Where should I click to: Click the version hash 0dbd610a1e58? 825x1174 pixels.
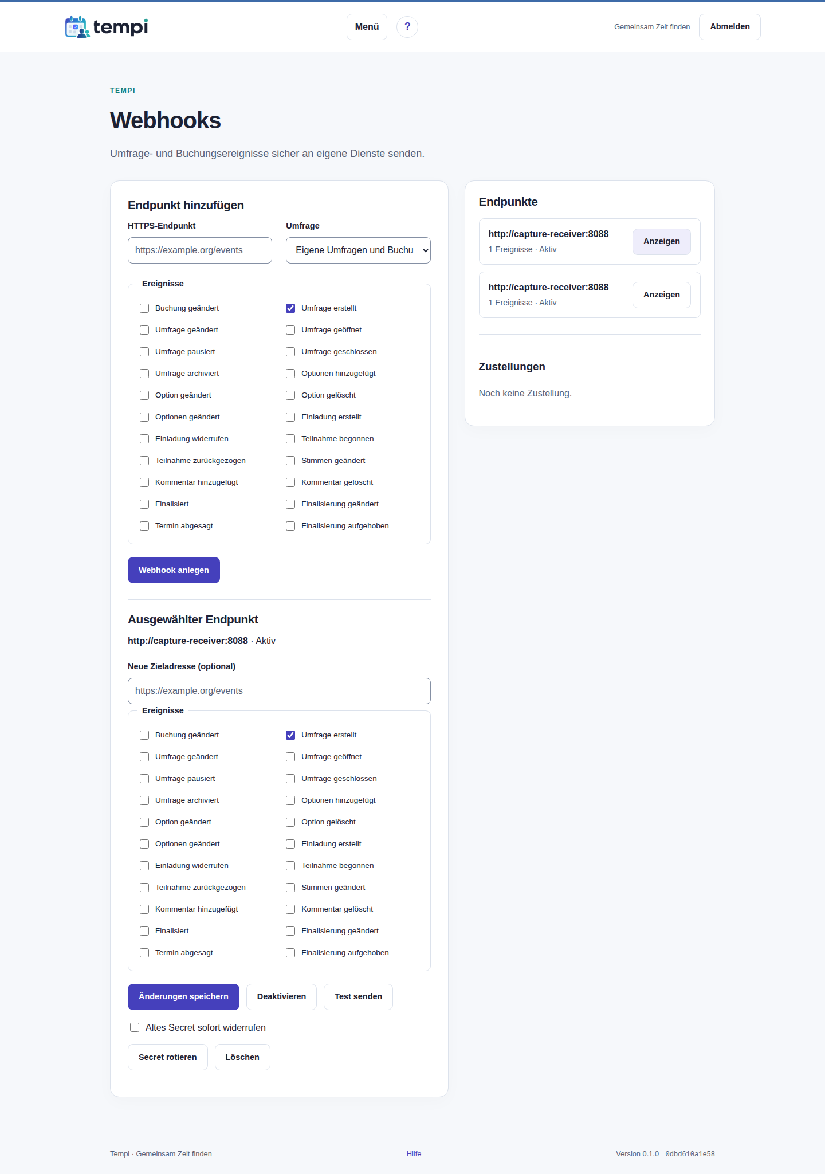tap(690, 1154)
